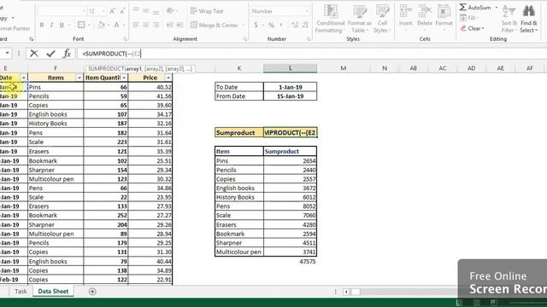The height and width of the screenshot is (307, 547).
Task: Increase font size with the larger A icon
Action: point(112,11)
